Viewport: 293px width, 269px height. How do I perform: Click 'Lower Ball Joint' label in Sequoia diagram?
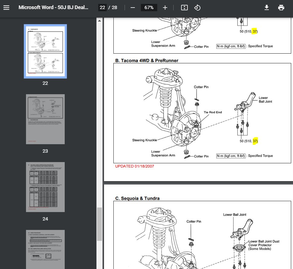point(235,215)
